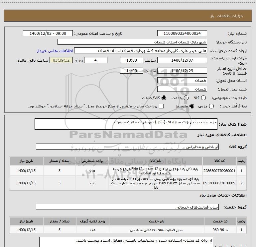Viewport: 256px width, 247px height.
Task: Click the جزئیات اطلاعات نیاز page header
Action: click(227, 16)
